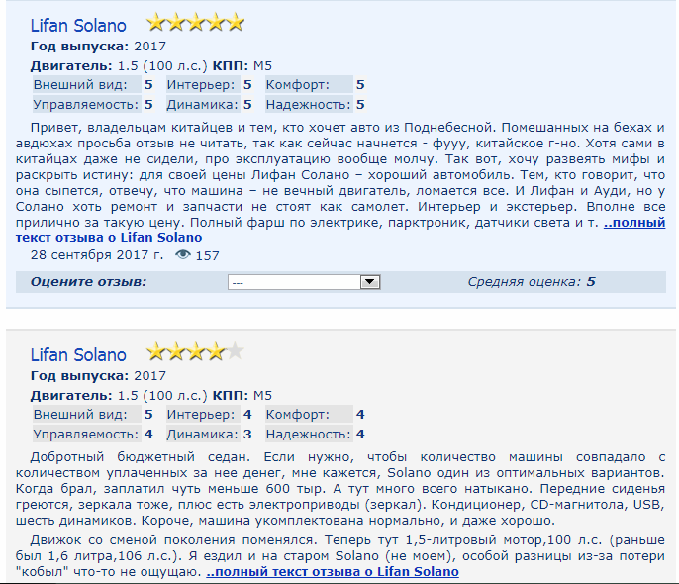
Task: Click paragraph starting 'Добротный бюджетный седан'
Action: click(x=340, y=489)
